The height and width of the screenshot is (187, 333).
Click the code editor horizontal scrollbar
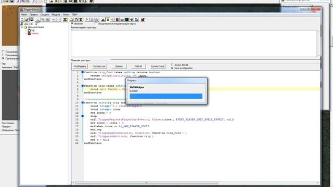pyautogui.click(x=147, y=183)
